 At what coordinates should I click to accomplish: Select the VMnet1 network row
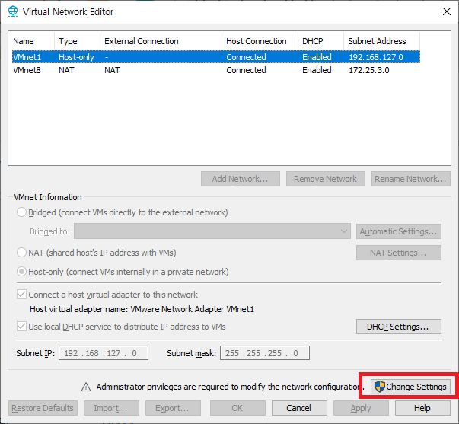(x=216, y=57)
